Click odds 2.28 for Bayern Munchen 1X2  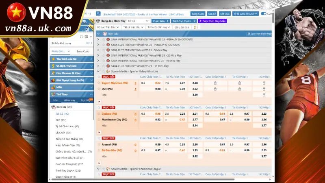pos(195,83)
